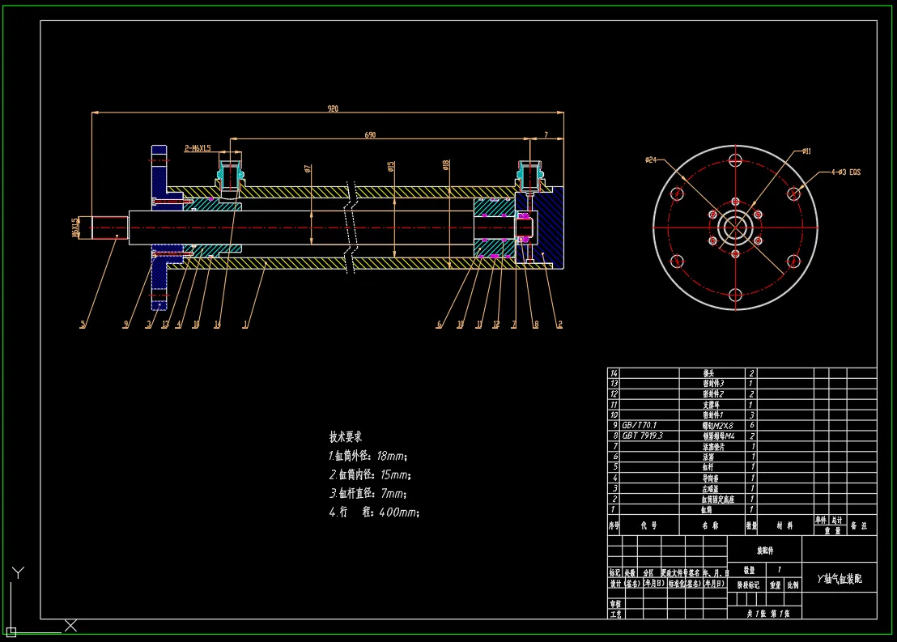The image size is (897, 642).
Task: Pick the bottommost bolt hole on flange end view
Action: 736,295
